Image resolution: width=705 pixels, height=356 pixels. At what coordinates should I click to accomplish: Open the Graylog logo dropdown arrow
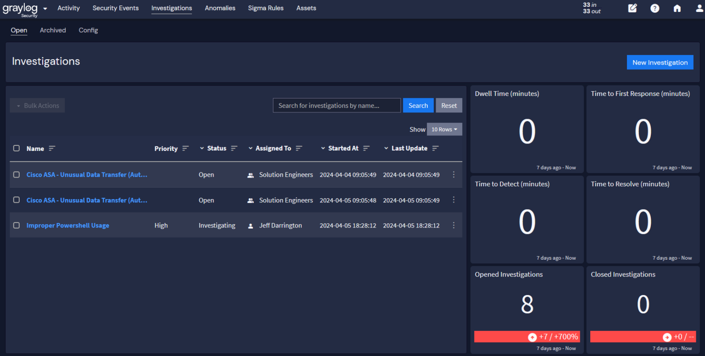point(45,8)
